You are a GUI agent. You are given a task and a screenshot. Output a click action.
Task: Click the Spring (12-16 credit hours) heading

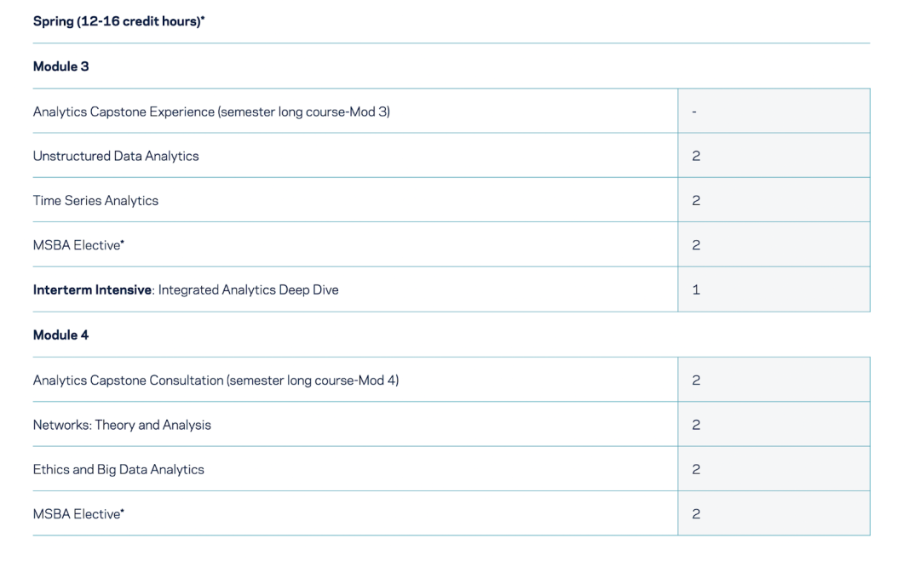[x=118, y=21]
